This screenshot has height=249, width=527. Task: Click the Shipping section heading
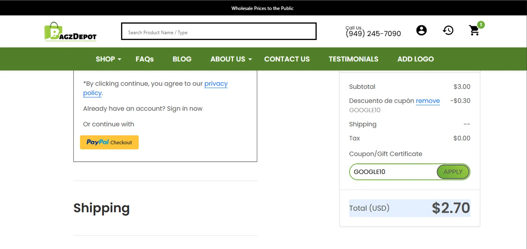coord(102,208)
